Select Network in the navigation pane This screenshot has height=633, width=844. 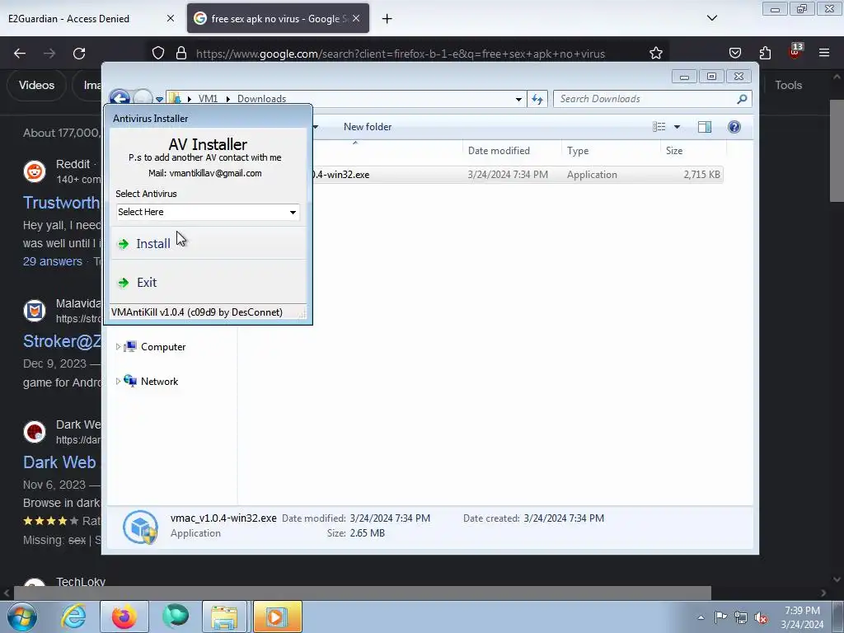coord(159,381)
